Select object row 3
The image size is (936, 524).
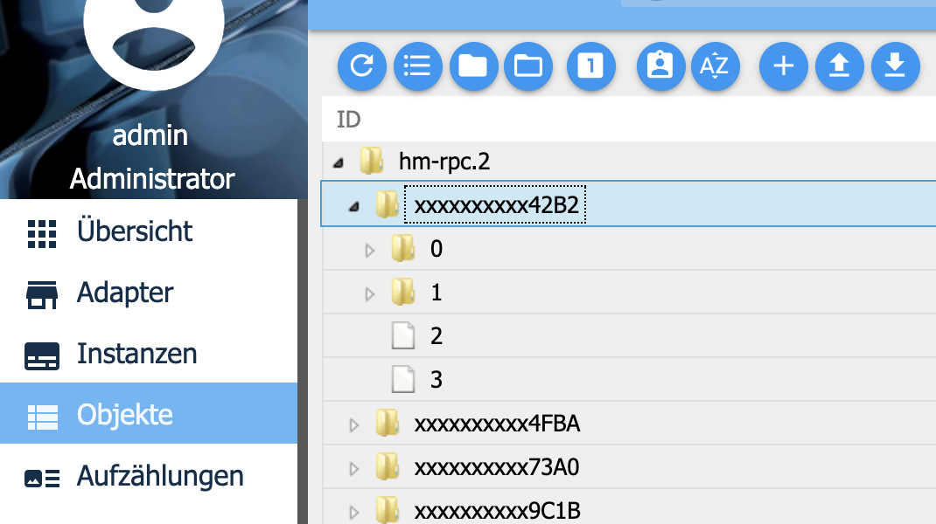point(629,379)
